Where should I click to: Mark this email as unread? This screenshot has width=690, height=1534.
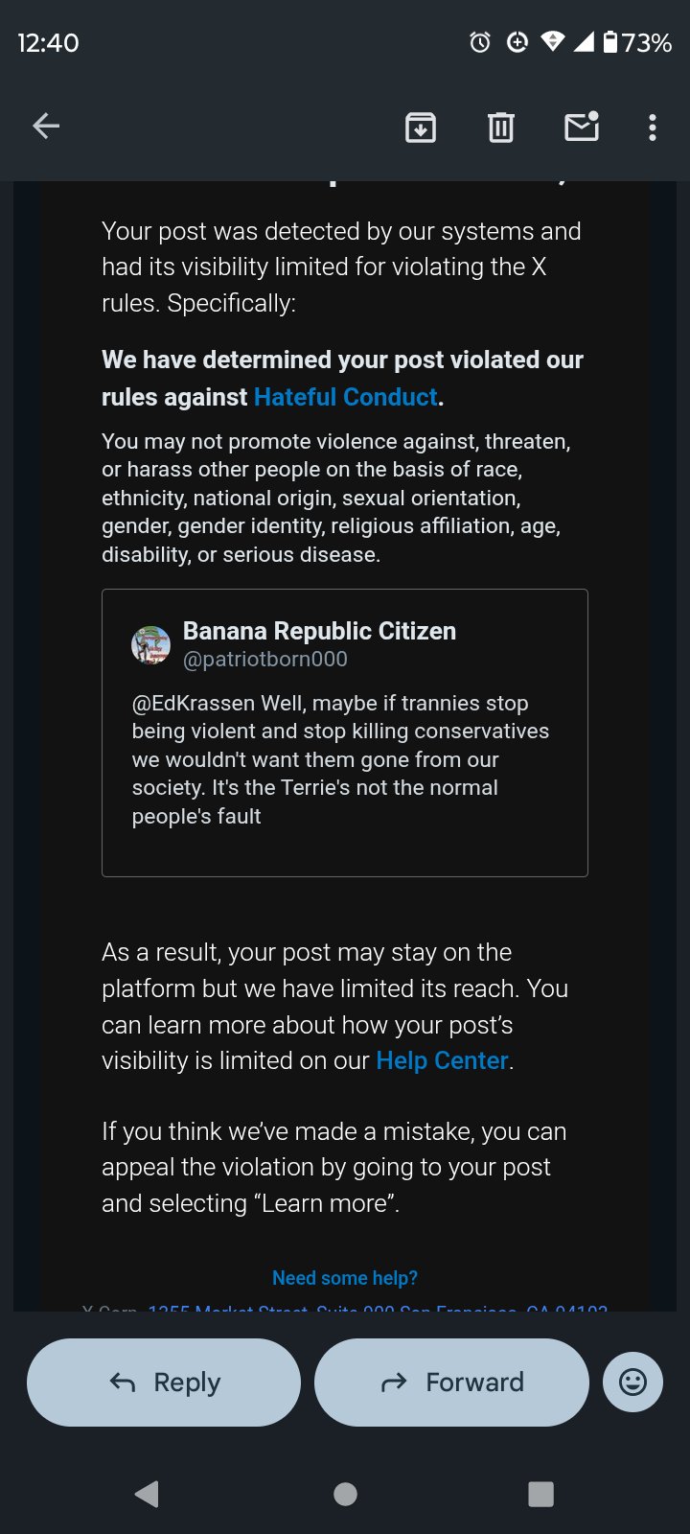click(582, 127)
